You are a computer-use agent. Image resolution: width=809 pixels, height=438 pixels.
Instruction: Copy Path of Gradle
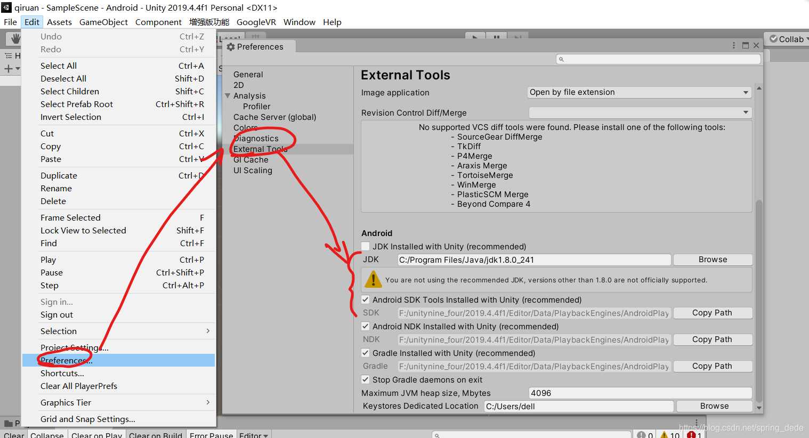pos(713,366)
